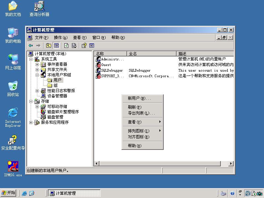
Task: Click the SQLDebugger user account icon
Action: [x=98, y=70]
